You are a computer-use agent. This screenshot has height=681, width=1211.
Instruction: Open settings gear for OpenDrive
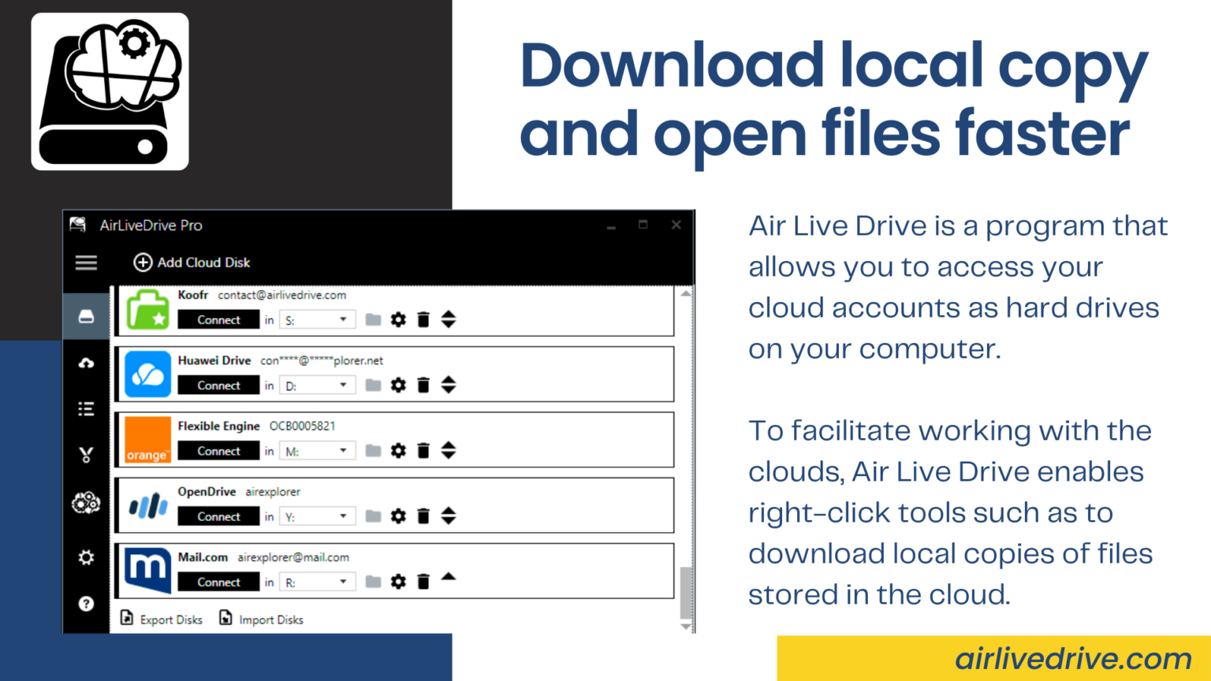pyautogui.click(x=398, y=515)
